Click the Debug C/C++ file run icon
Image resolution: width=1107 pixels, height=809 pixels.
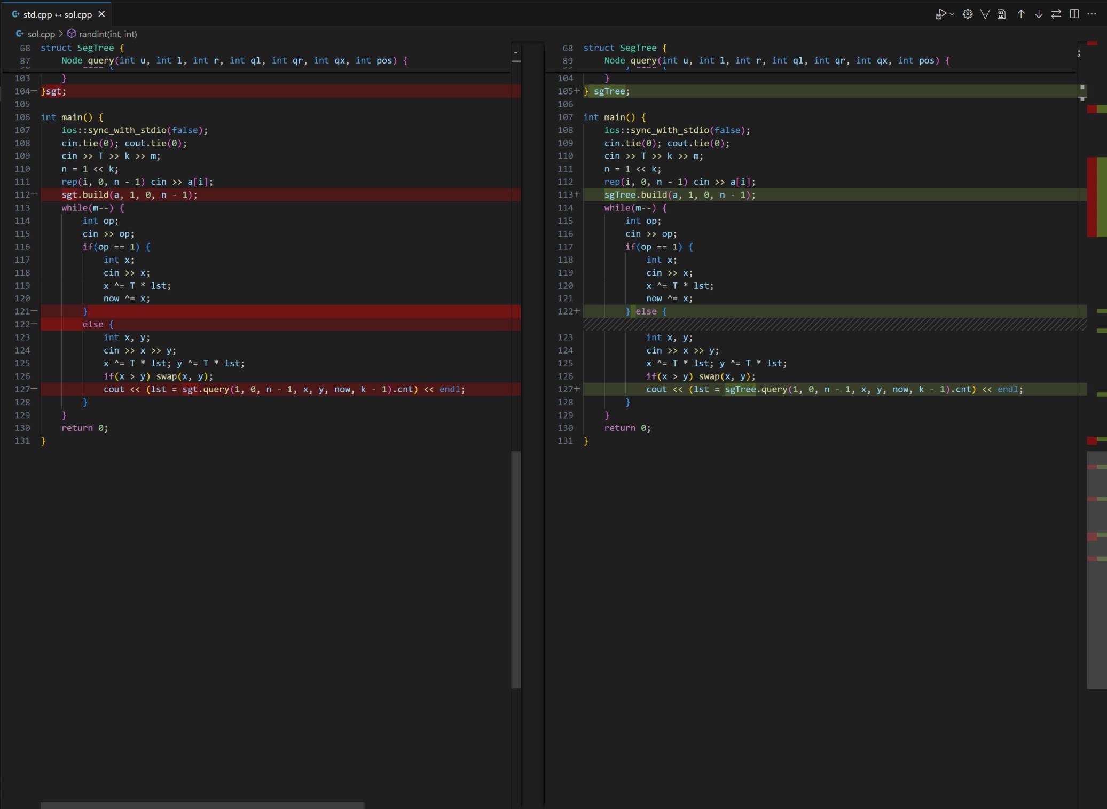940,14
